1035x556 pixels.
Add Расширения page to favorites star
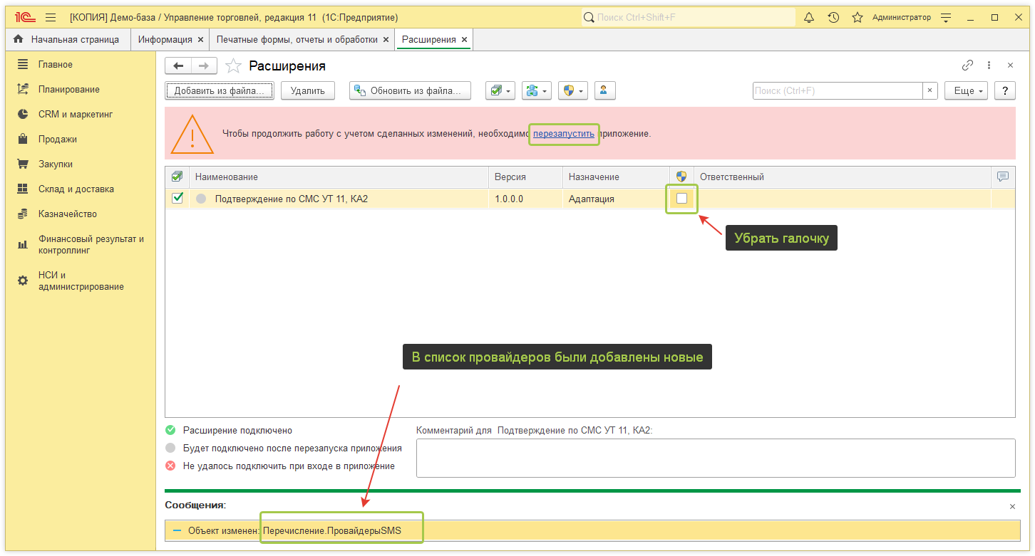click(233, 66)
